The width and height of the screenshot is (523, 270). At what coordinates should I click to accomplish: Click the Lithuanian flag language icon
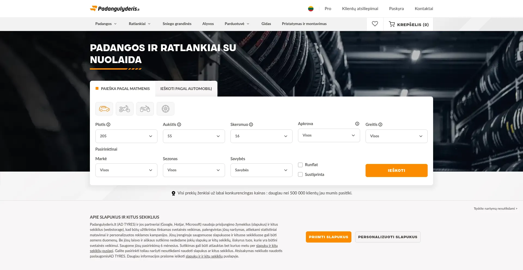pyautogui.click(x=311, y=9)
